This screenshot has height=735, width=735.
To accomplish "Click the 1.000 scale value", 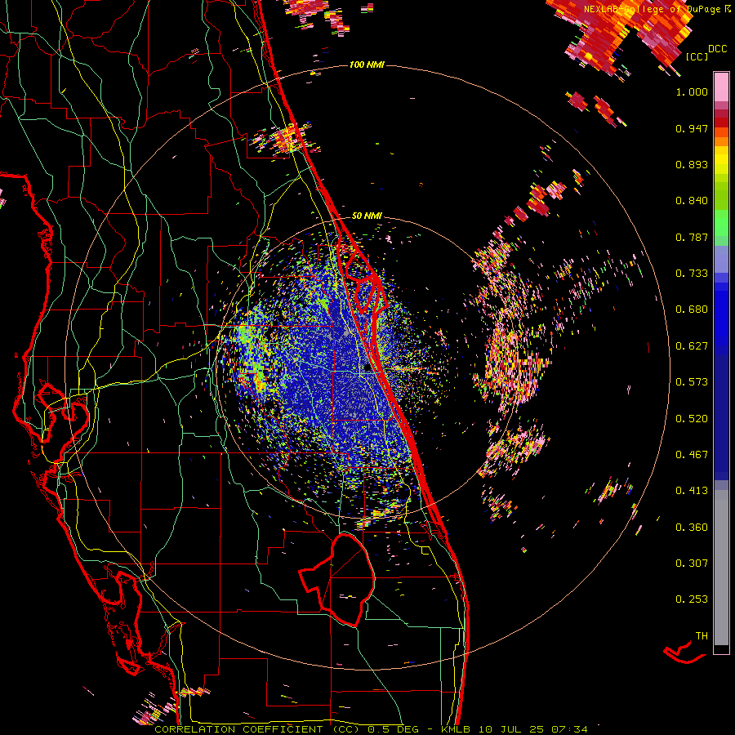I will coord(692,91).
